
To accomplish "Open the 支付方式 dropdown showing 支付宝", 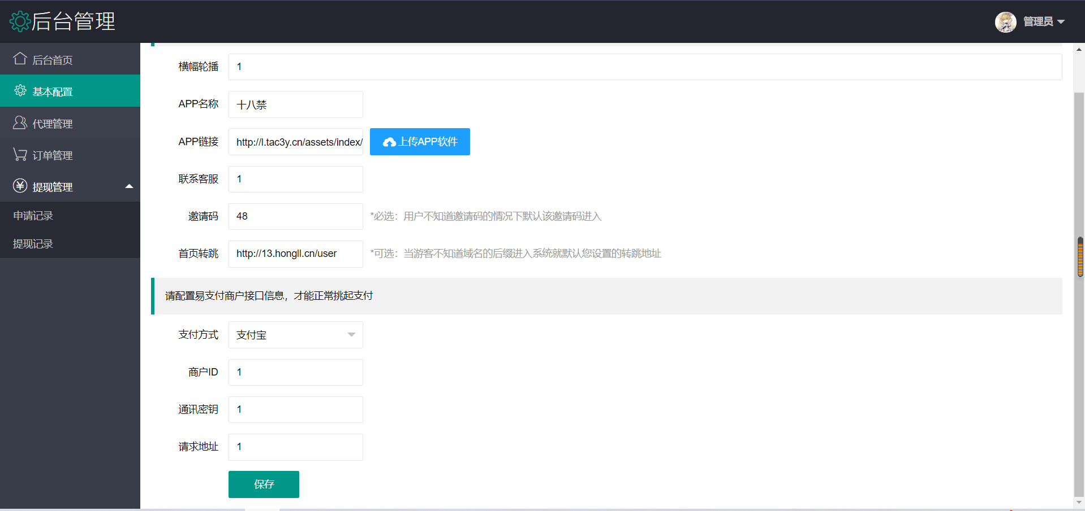I will click(295, 335).
